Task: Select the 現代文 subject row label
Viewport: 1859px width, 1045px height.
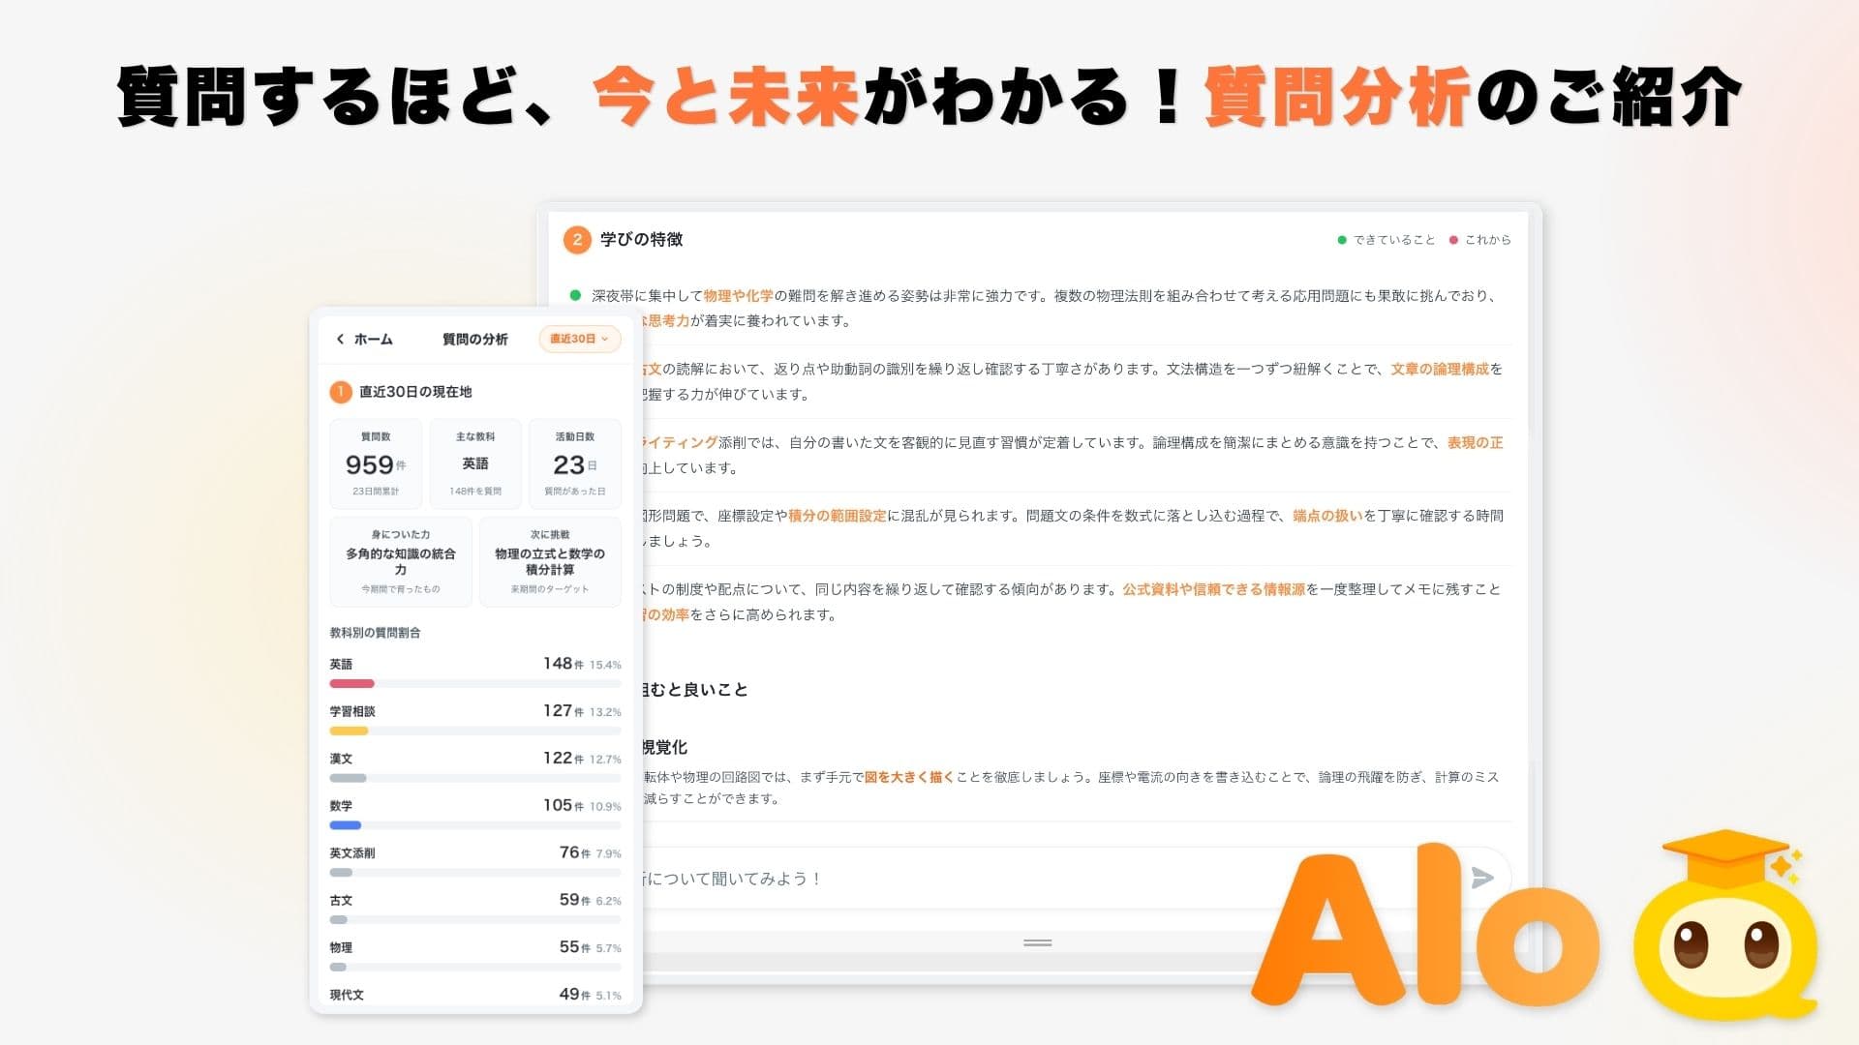Action: tap(347, 995)
